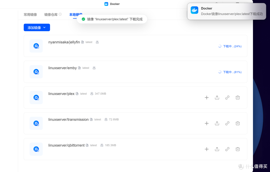This screenshot has width=270, height=172.
Task: Switch to the 常用镜像 tab
Action: pyautogui.click(x=30, y=15)
